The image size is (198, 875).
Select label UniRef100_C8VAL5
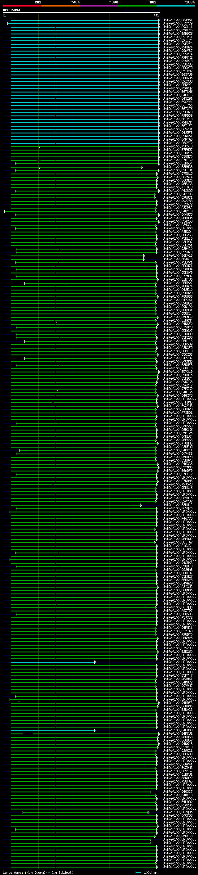[177, 498]
